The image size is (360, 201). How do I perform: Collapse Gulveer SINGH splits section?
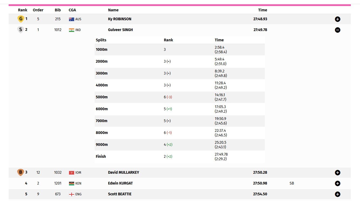click(337, 30)
